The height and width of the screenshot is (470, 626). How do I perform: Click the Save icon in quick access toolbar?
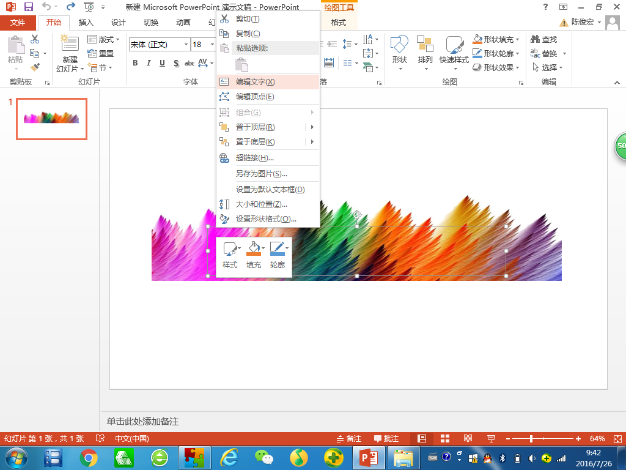28,7
